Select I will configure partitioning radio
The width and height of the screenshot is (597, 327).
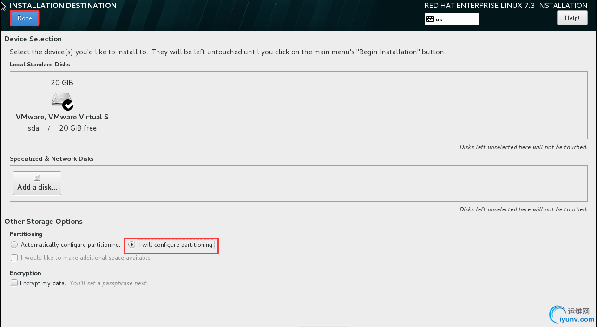[132, 244]
